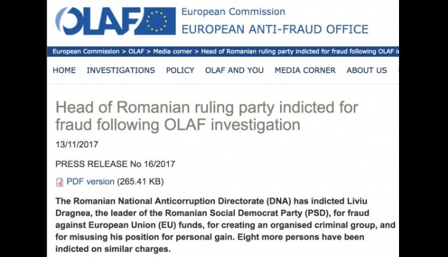Click the 13/11/2017 publication date
The height and width of the screenshot is (257, 448).
(77, 144)
